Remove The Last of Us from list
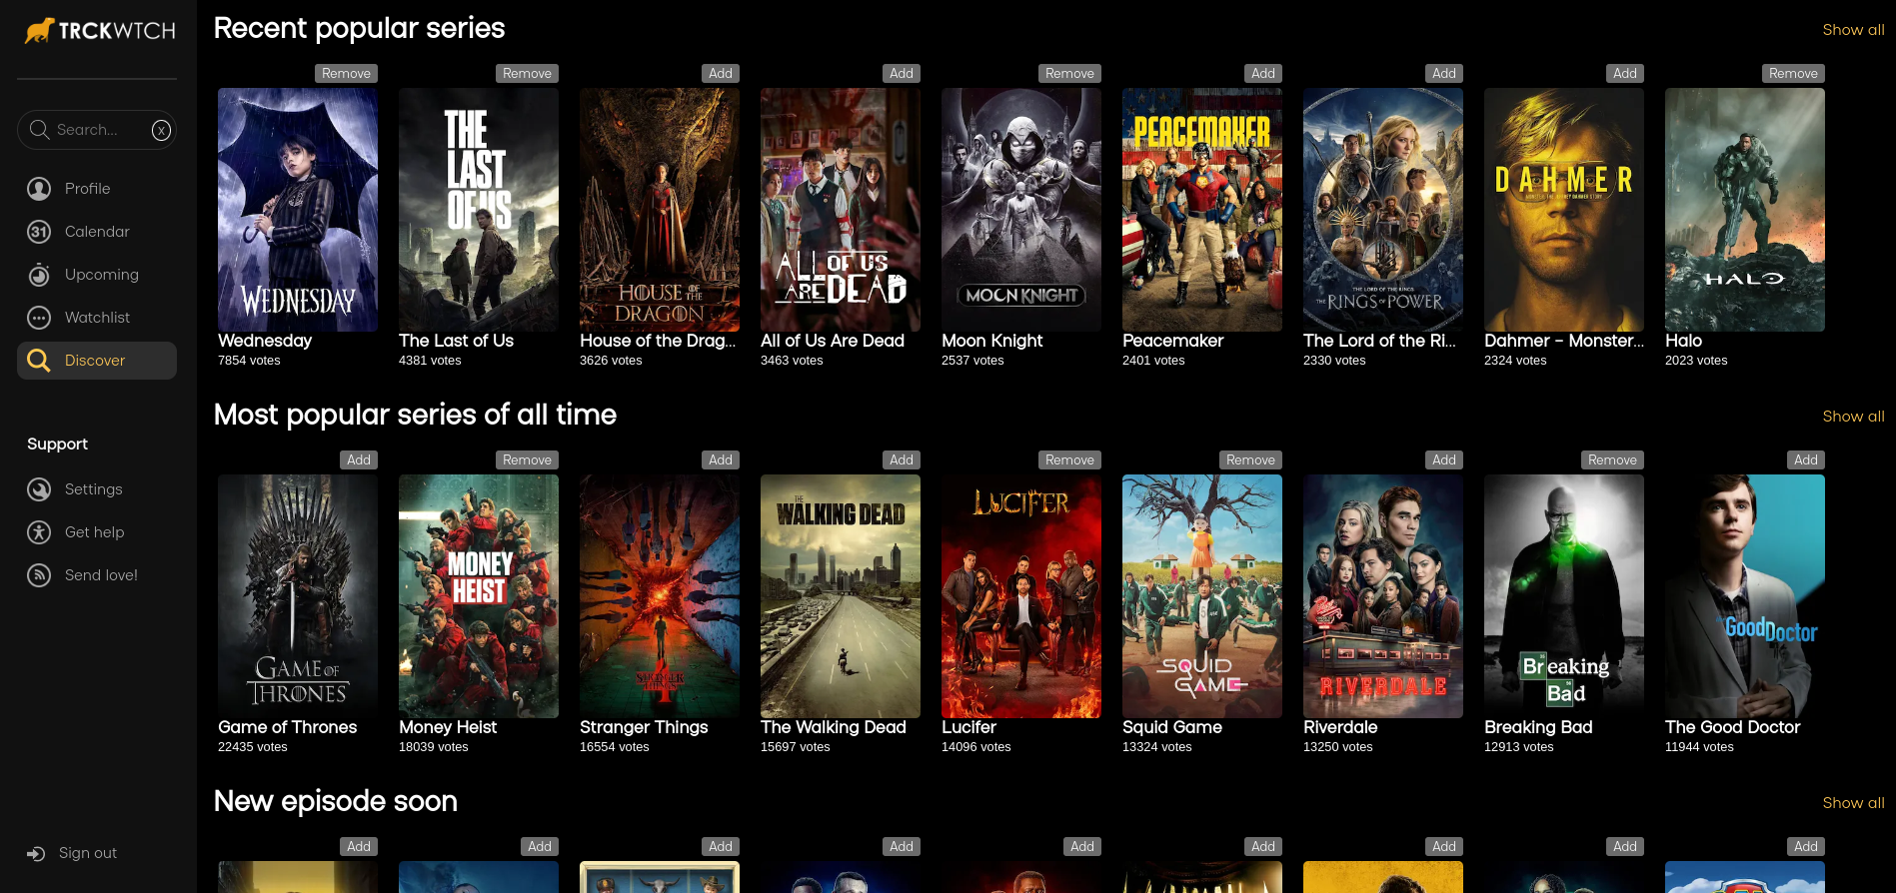This screenshot has height=893, width=1896. point(527,74)
